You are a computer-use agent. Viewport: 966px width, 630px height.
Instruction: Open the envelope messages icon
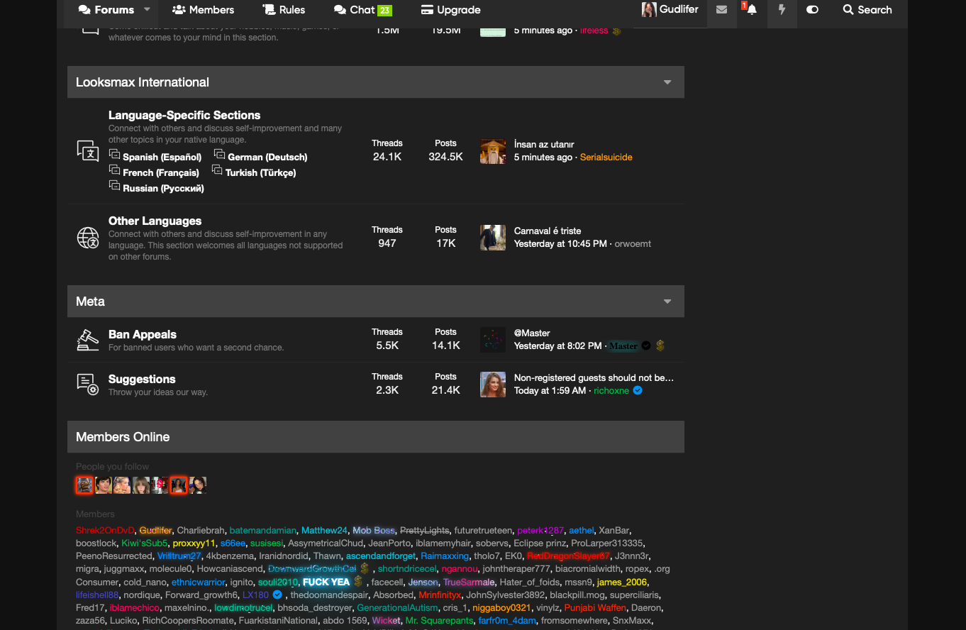721,10
